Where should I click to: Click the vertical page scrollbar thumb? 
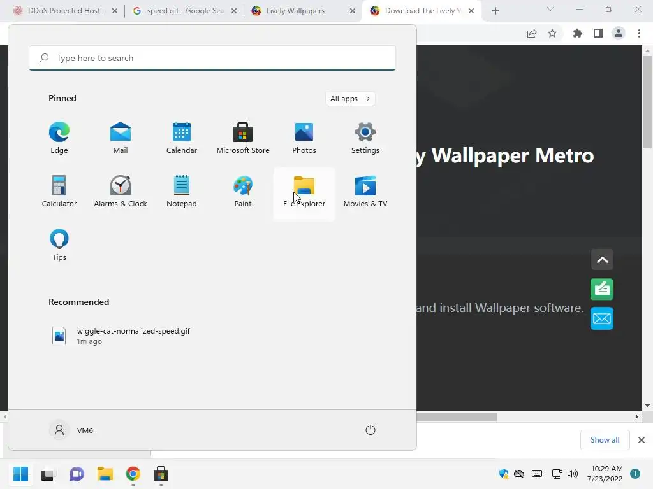648,102
